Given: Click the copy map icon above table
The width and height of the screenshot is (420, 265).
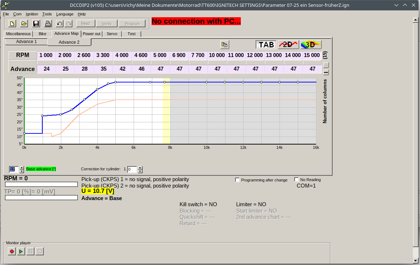Looking at the screenshot, I should click(225, 44).
